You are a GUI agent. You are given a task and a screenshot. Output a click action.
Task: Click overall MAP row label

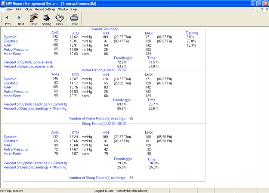pyautogui.click(x=8, y=45)
